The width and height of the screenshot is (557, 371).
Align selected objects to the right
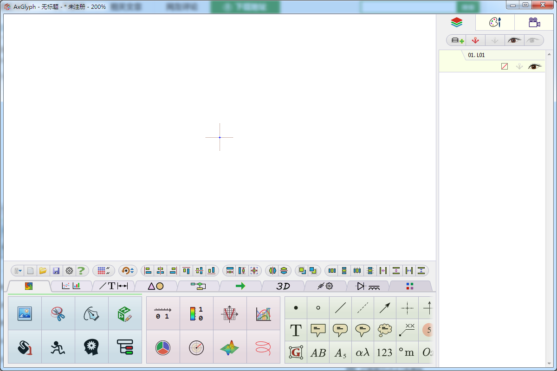(x=174, y=270)
